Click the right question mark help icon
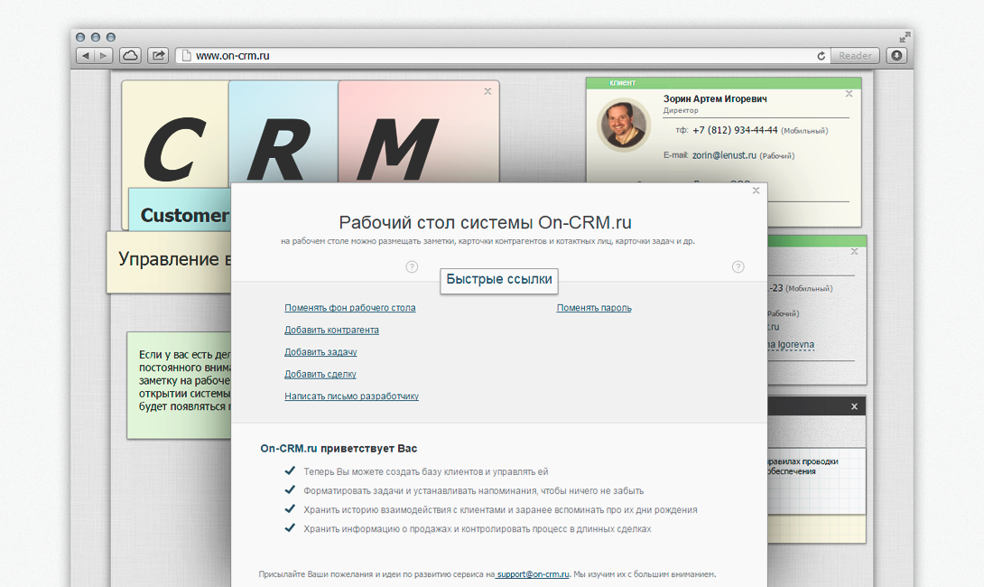984x587 pixels. [x=738, y=266]
